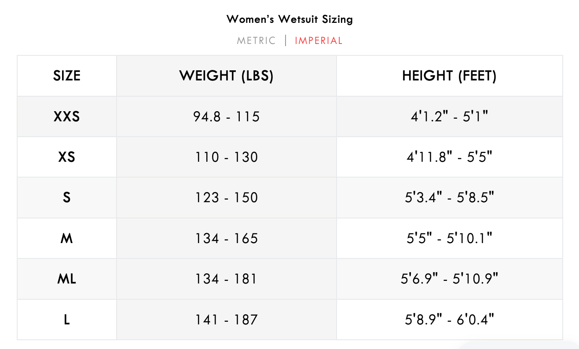The image size is (579, 349).
Task: Switch to METRIC units
Action: pos(256,41)
